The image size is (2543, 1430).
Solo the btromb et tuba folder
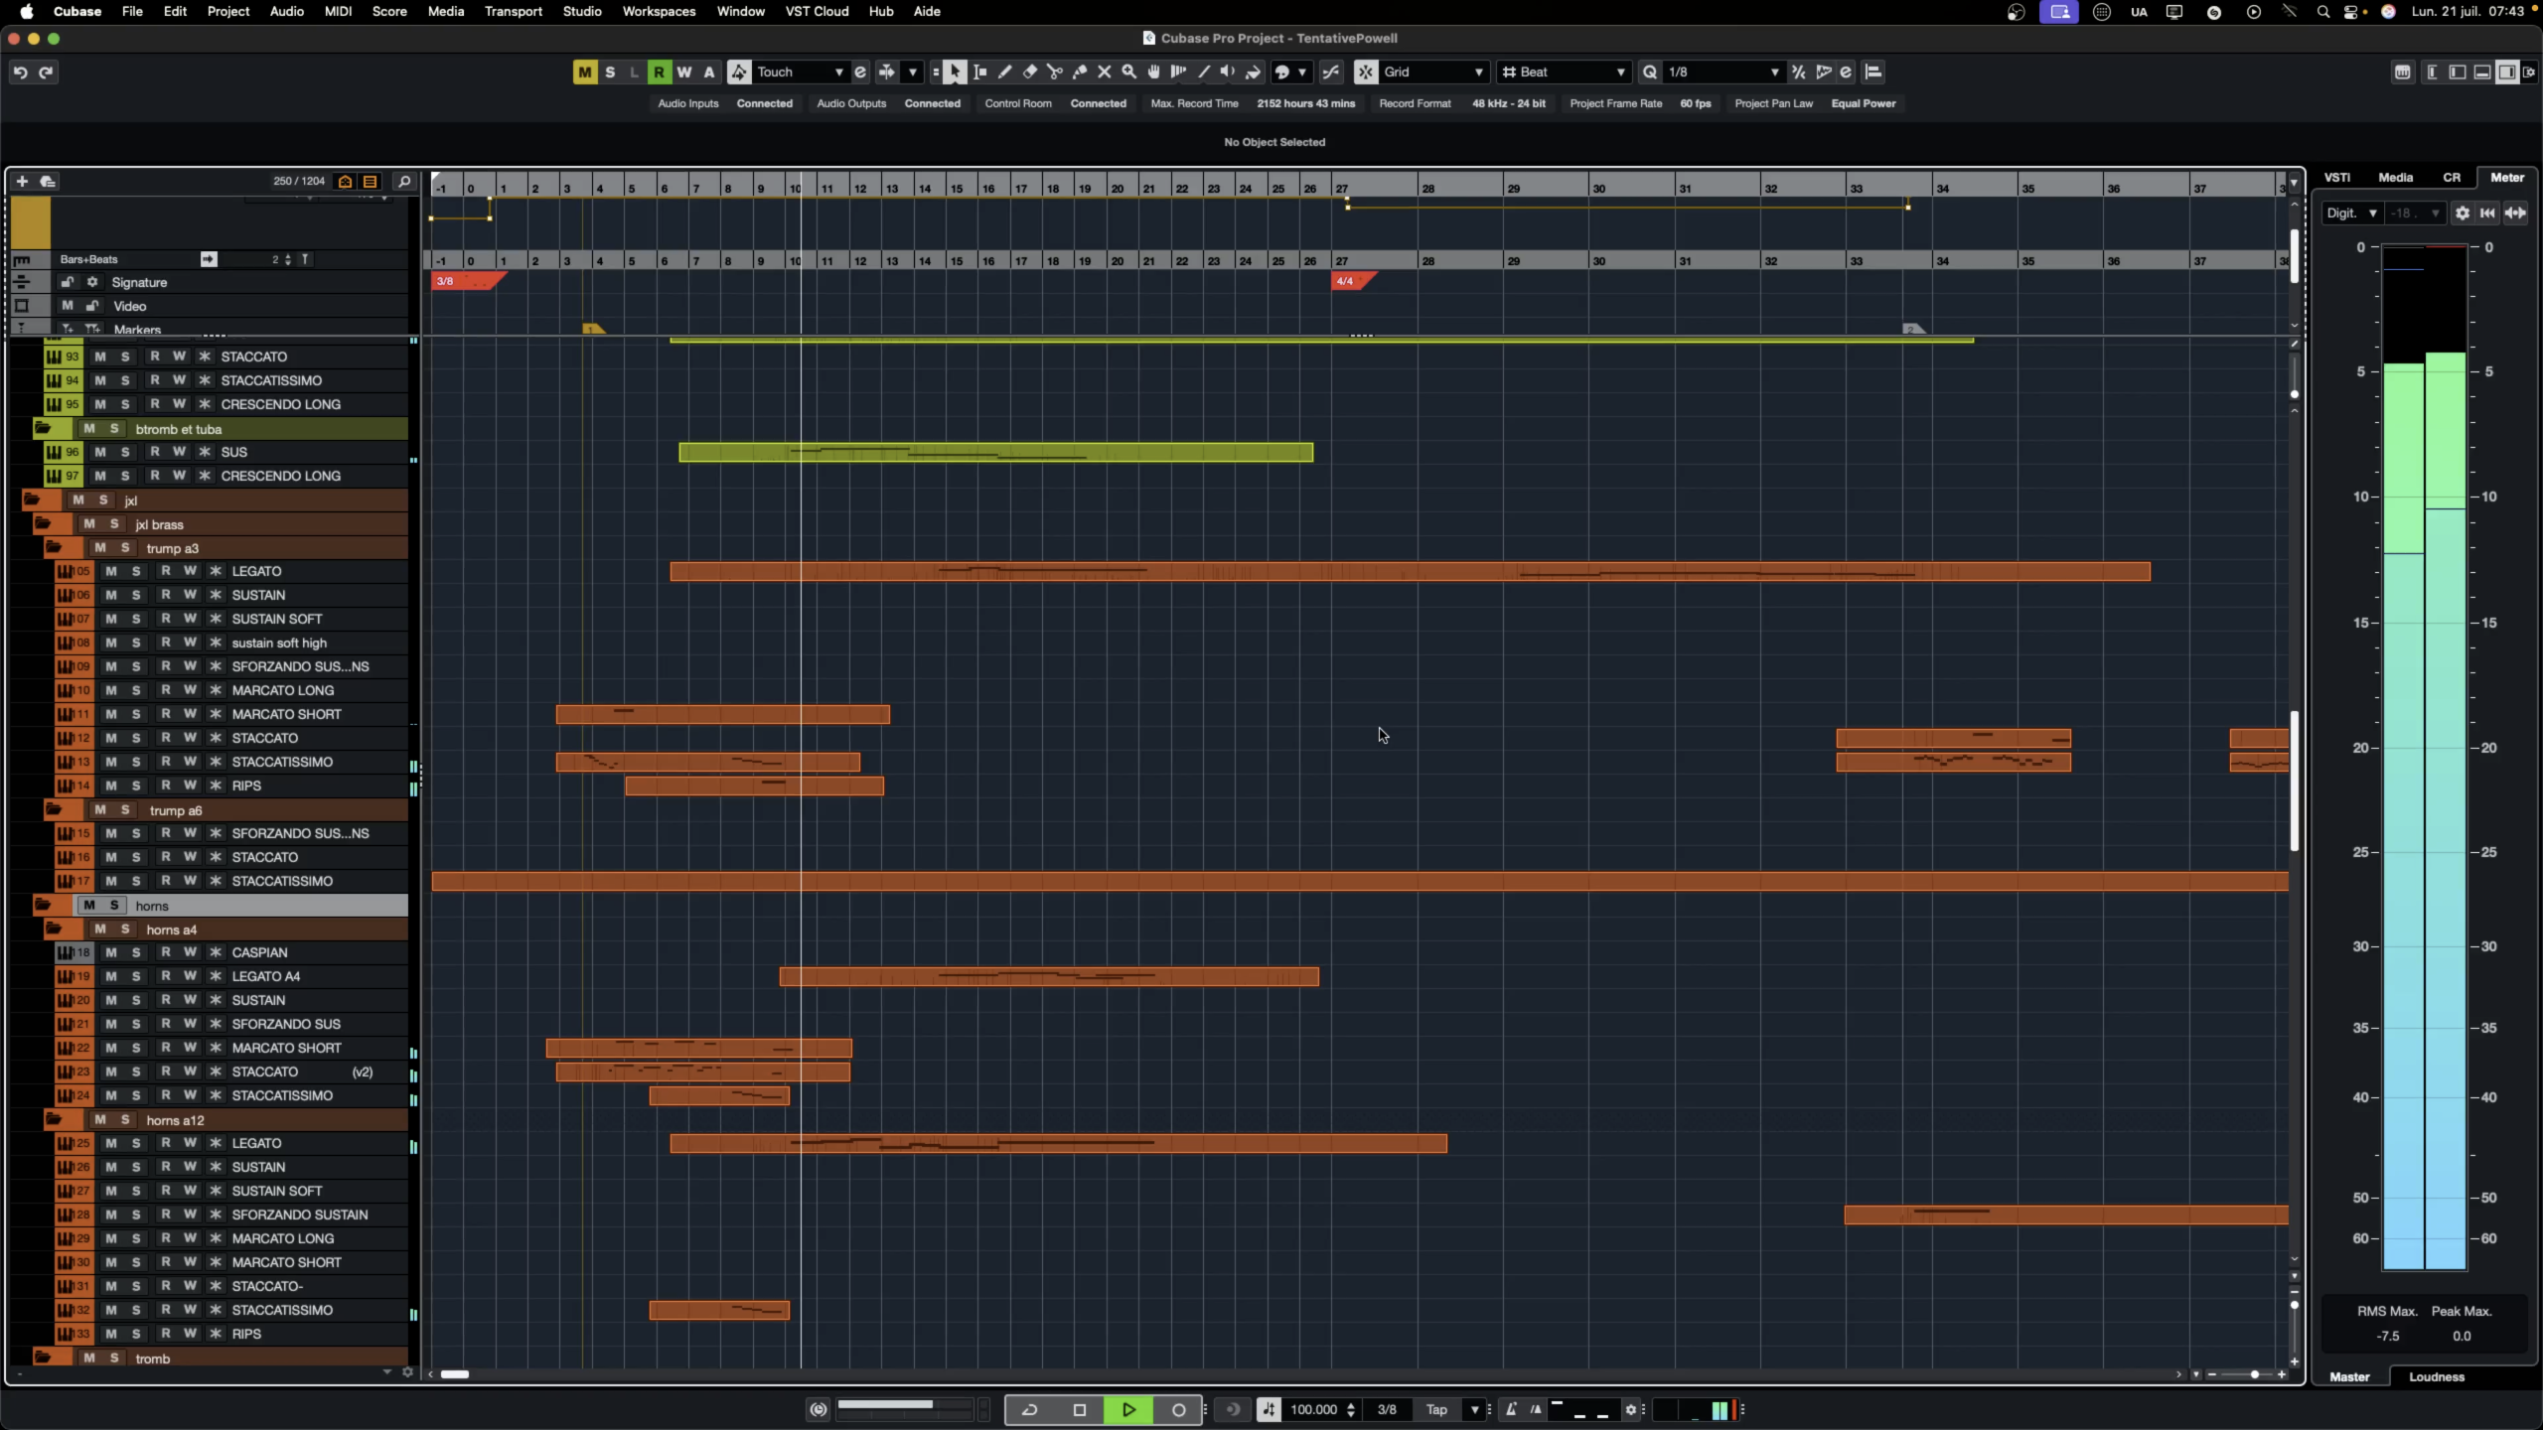pyautogui.click(x=114, y=429)
